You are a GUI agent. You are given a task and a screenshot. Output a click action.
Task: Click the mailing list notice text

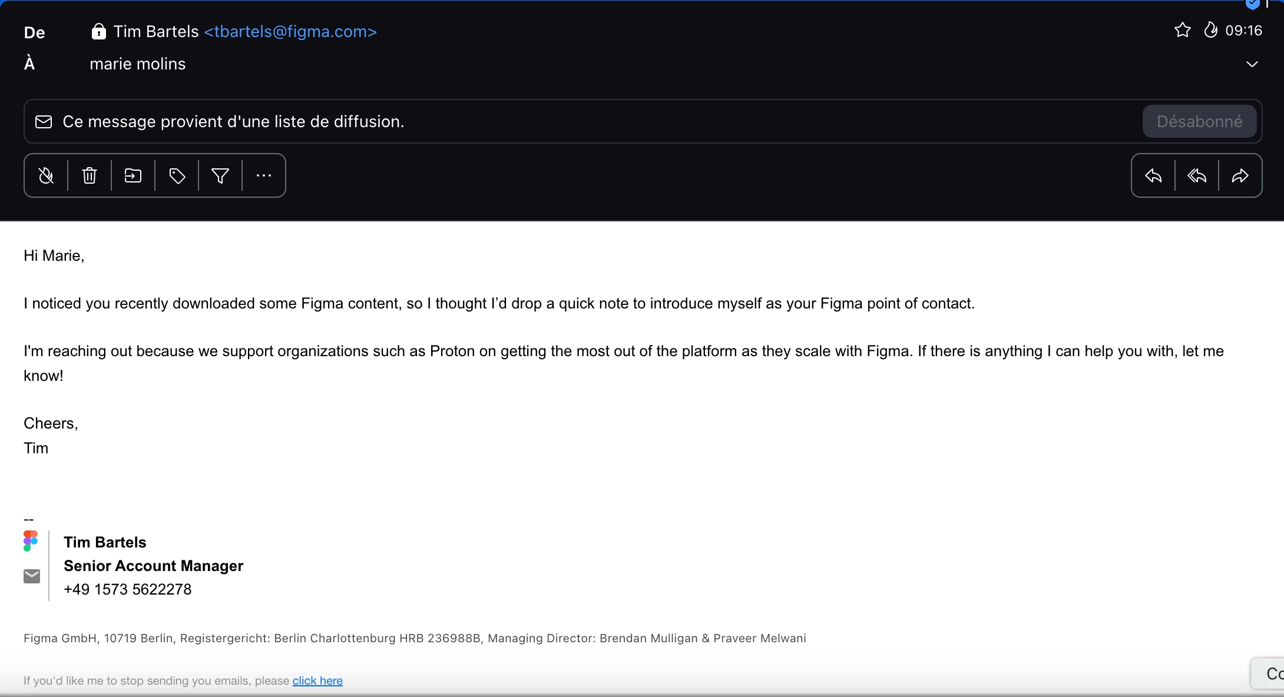[233, 121]
